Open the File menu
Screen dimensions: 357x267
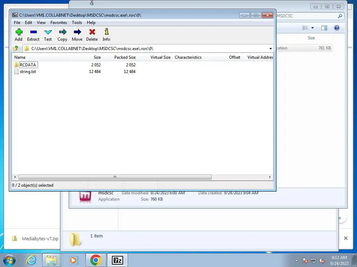(x=17, y=23)
